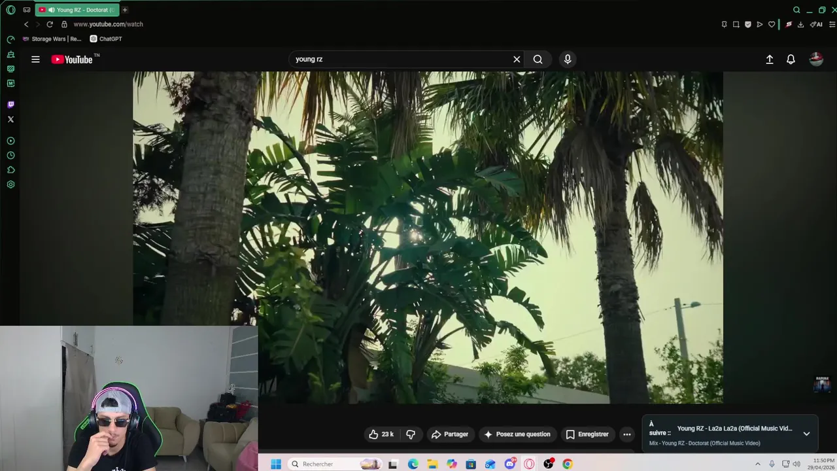The height and width of the screenshot is (471, 837).
Task: Open the striped monitor sidebar icon
Action: (10, 69)
